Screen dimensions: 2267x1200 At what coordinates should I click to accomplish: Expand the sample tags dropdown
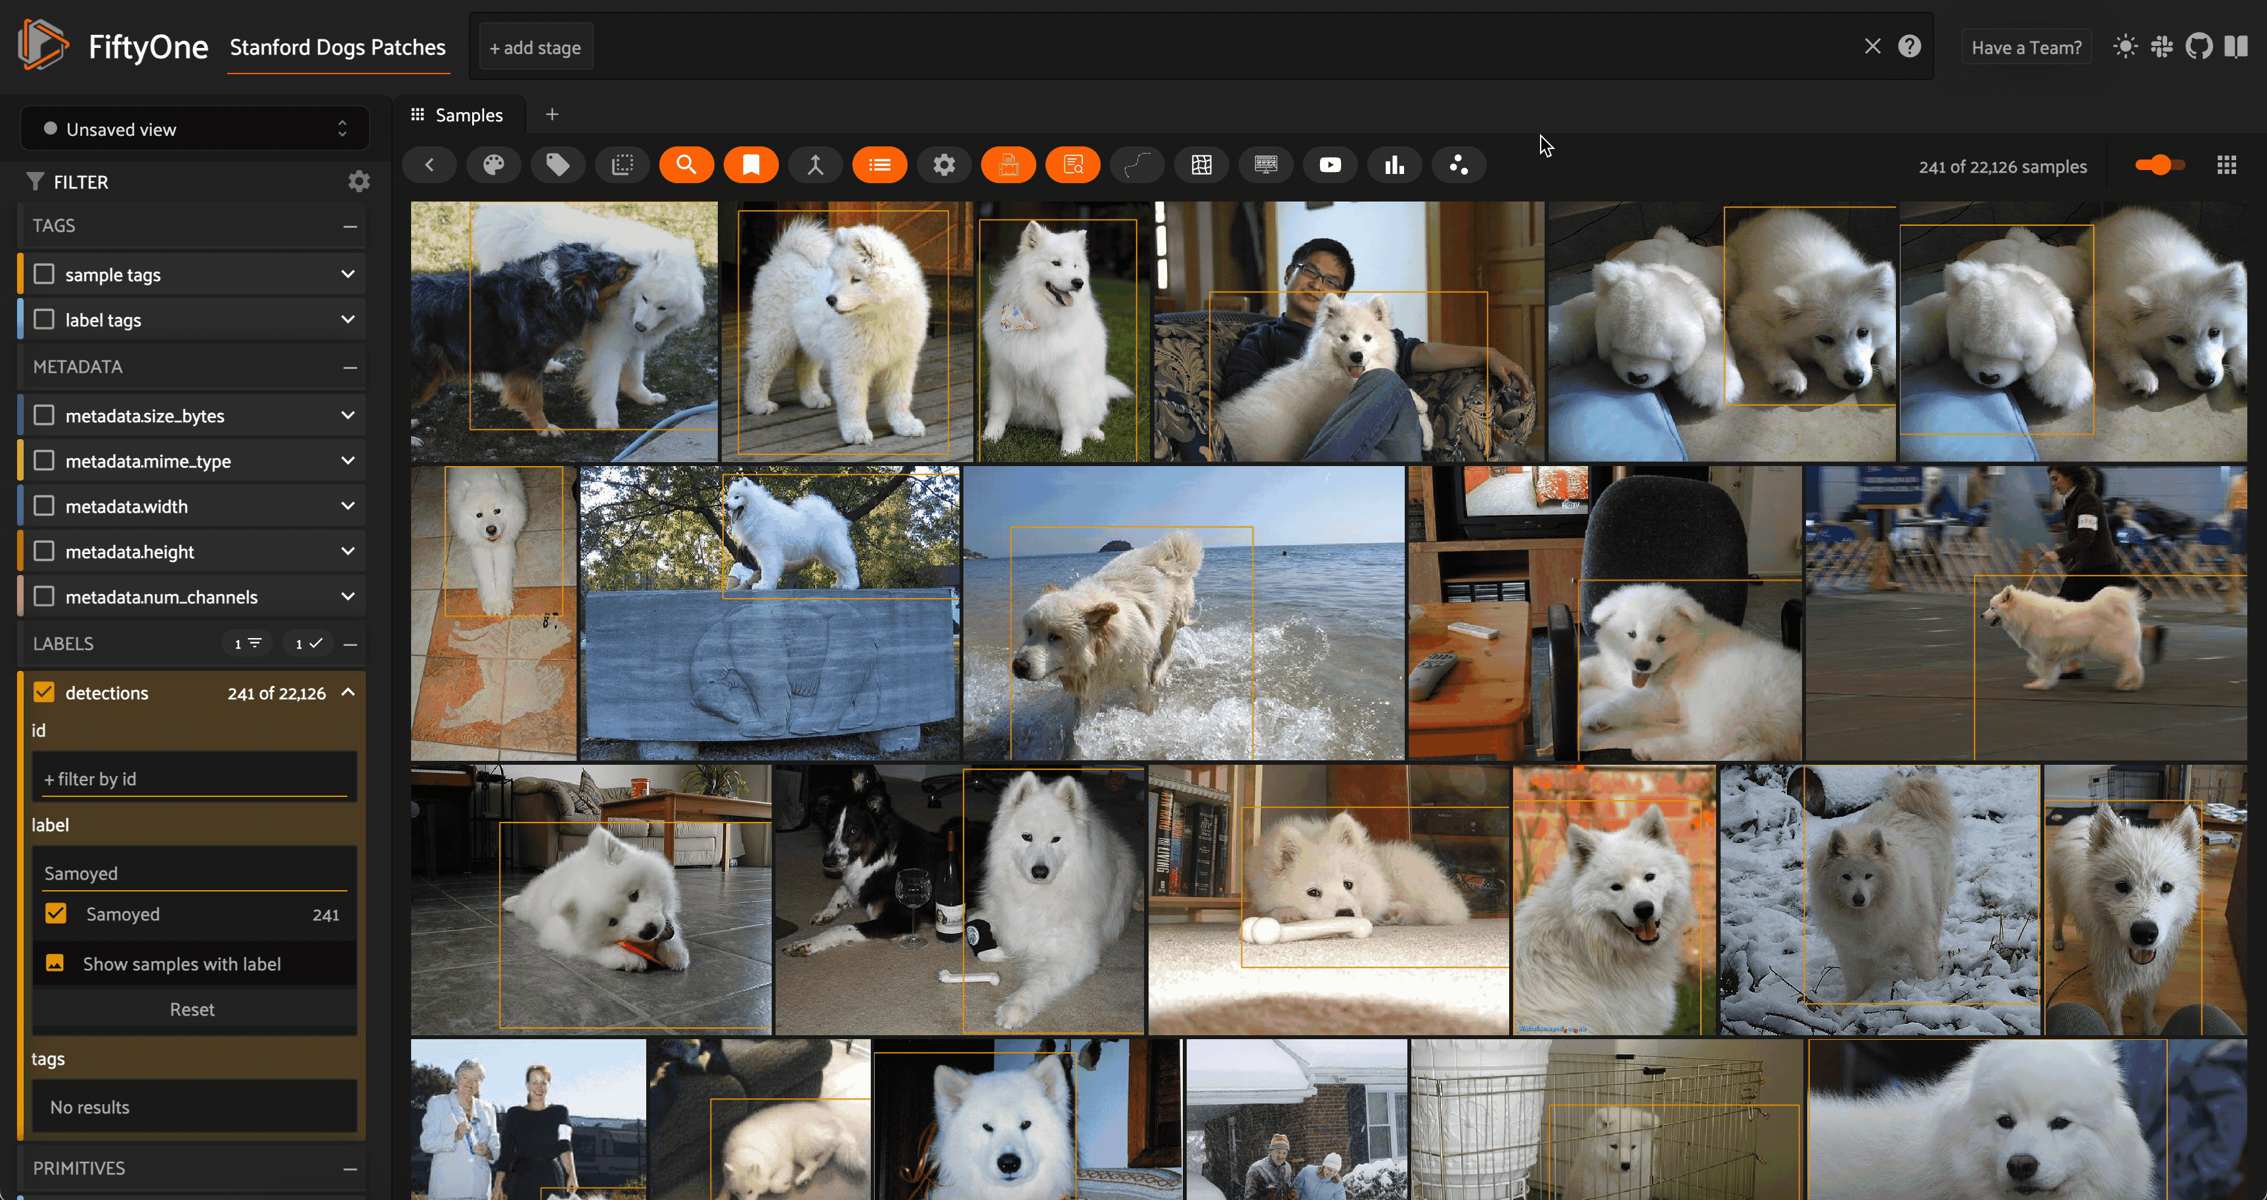click(347, 274)
